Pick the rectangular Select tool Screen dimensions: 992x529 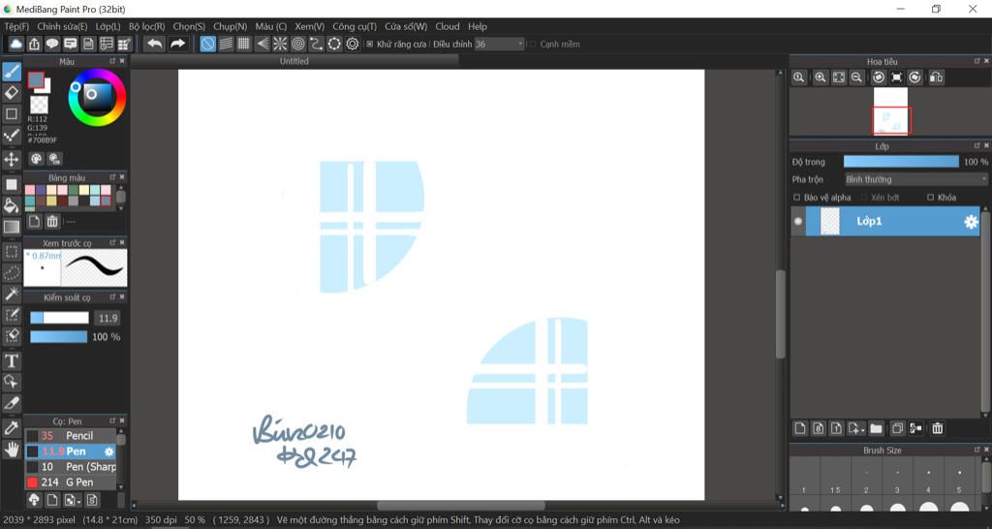tap(12, 252)
